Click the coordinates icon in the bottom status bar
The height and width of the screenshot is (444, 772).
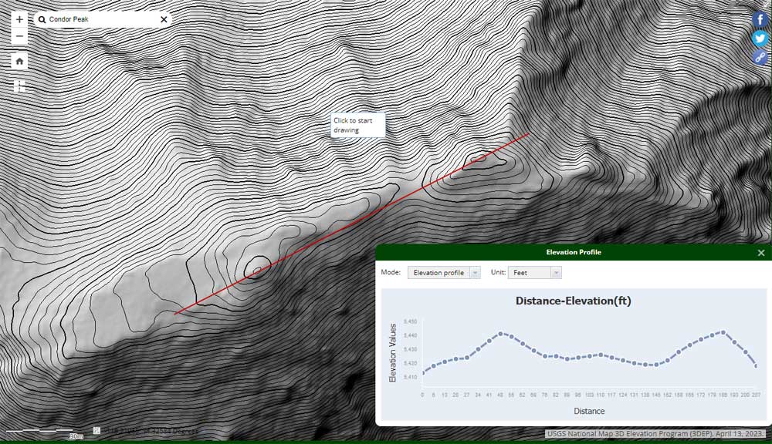coord(96,431)
